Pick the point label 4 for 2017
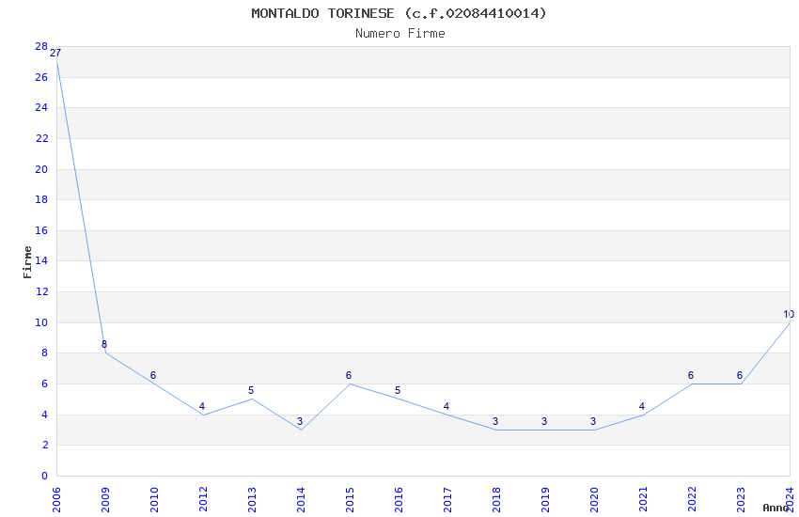Viewport: 799px width, 517px height. [x=446, y=406]
